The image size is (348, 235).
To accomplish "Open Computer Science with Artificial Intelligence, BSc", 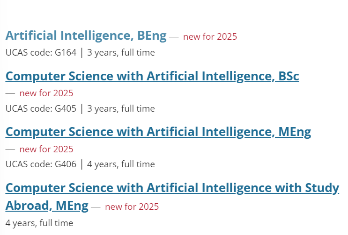I will [x=152, y=76].
